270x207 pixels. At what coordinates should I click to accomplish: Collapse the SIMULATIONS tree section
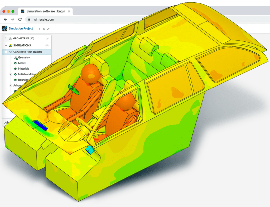click(x=6, y=45)
